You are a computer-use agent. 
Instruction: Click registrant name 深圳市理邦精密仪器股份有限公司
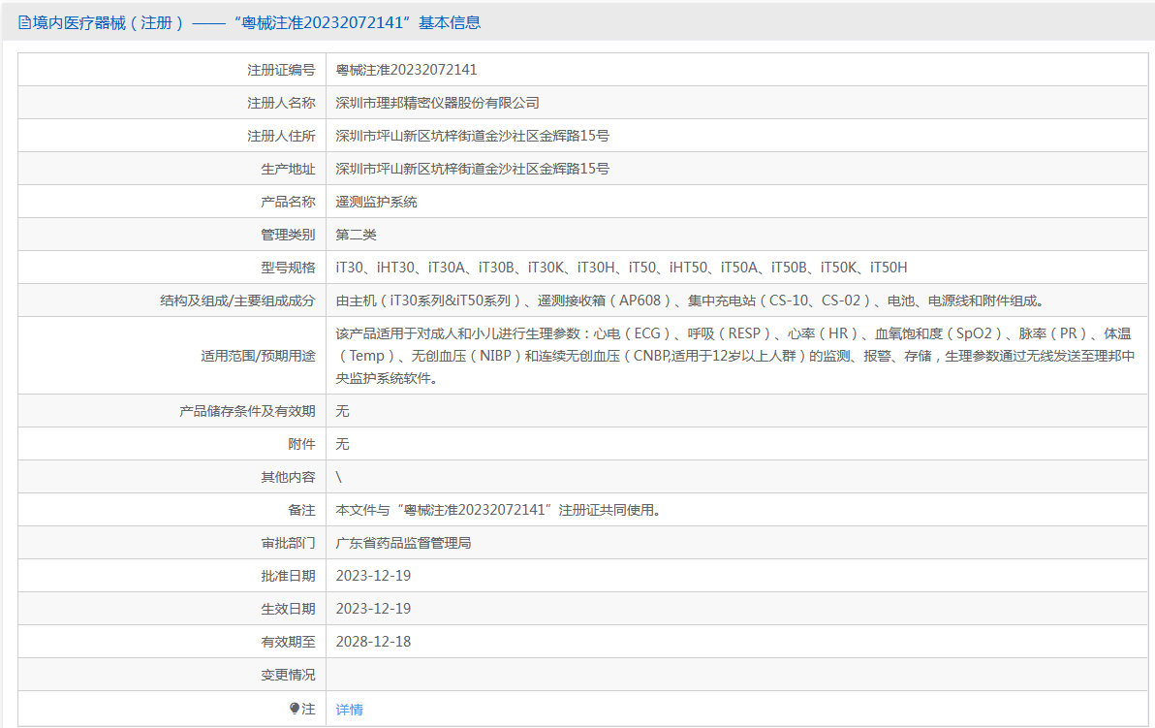point(438,103)
